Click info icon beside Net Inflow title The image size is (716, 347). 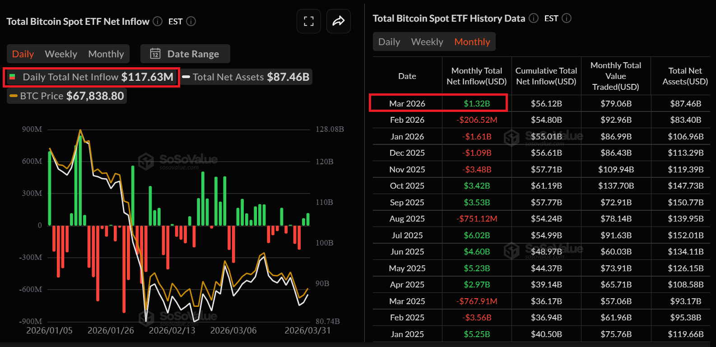pos(158,21)
